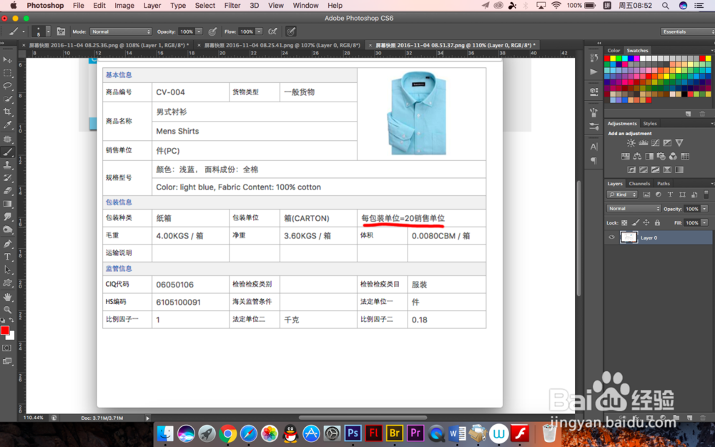Open the Paragraph panel icon
This screenshot has height=447, width=715.
click(x=593, y=160)
